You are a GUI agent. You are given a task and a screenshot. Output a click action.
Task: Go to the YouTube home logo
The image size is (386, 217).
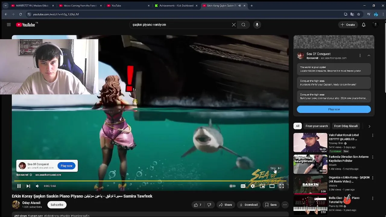click(26, 25)
